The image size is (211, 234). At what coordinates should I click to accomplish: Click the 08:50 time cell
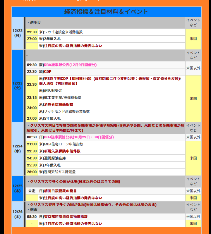(x=32, y=137)
